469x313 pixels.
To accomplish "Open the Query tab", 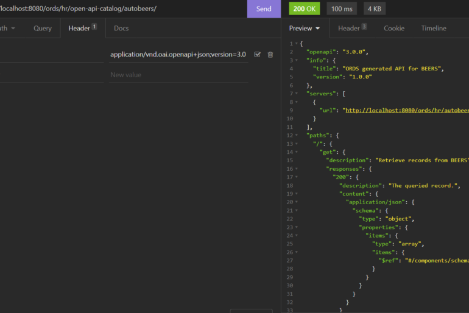I will pos(43,29).
